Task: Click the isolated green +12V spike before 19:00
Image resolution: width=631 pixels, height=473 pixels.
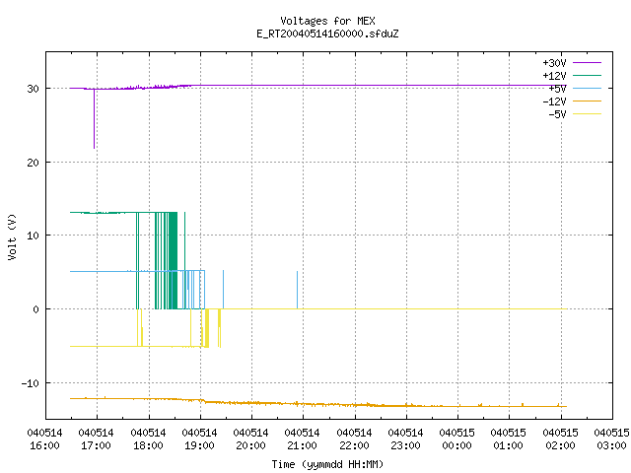Action: coord(184,260)
